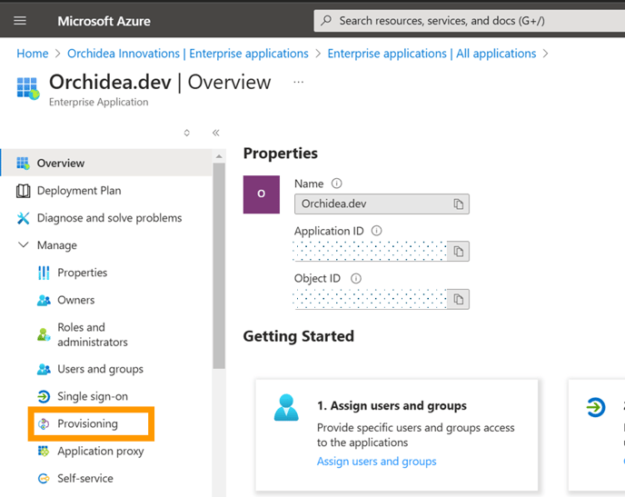Go to Home breadcrumb
Viewport: 625px width, 497px height.
pos(33,54)
